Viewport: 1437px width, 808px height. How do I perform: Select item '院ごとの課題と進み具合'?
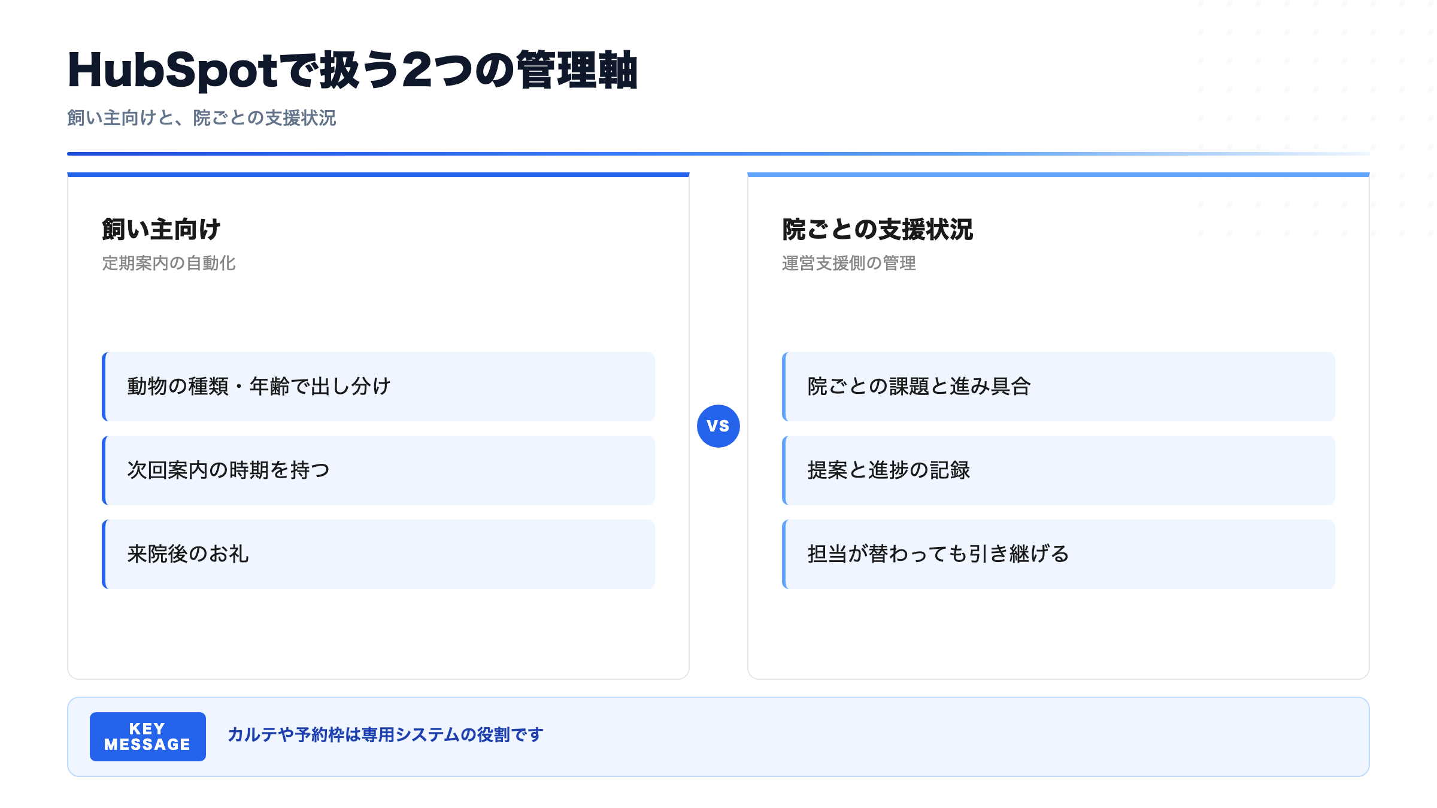tap(1059, 387)
